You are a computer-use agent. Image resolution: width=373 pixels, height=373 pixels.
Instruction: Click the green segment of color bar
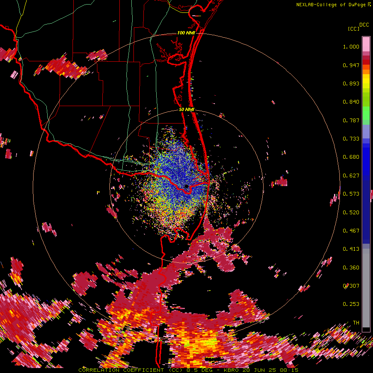(x=366, y=115)
